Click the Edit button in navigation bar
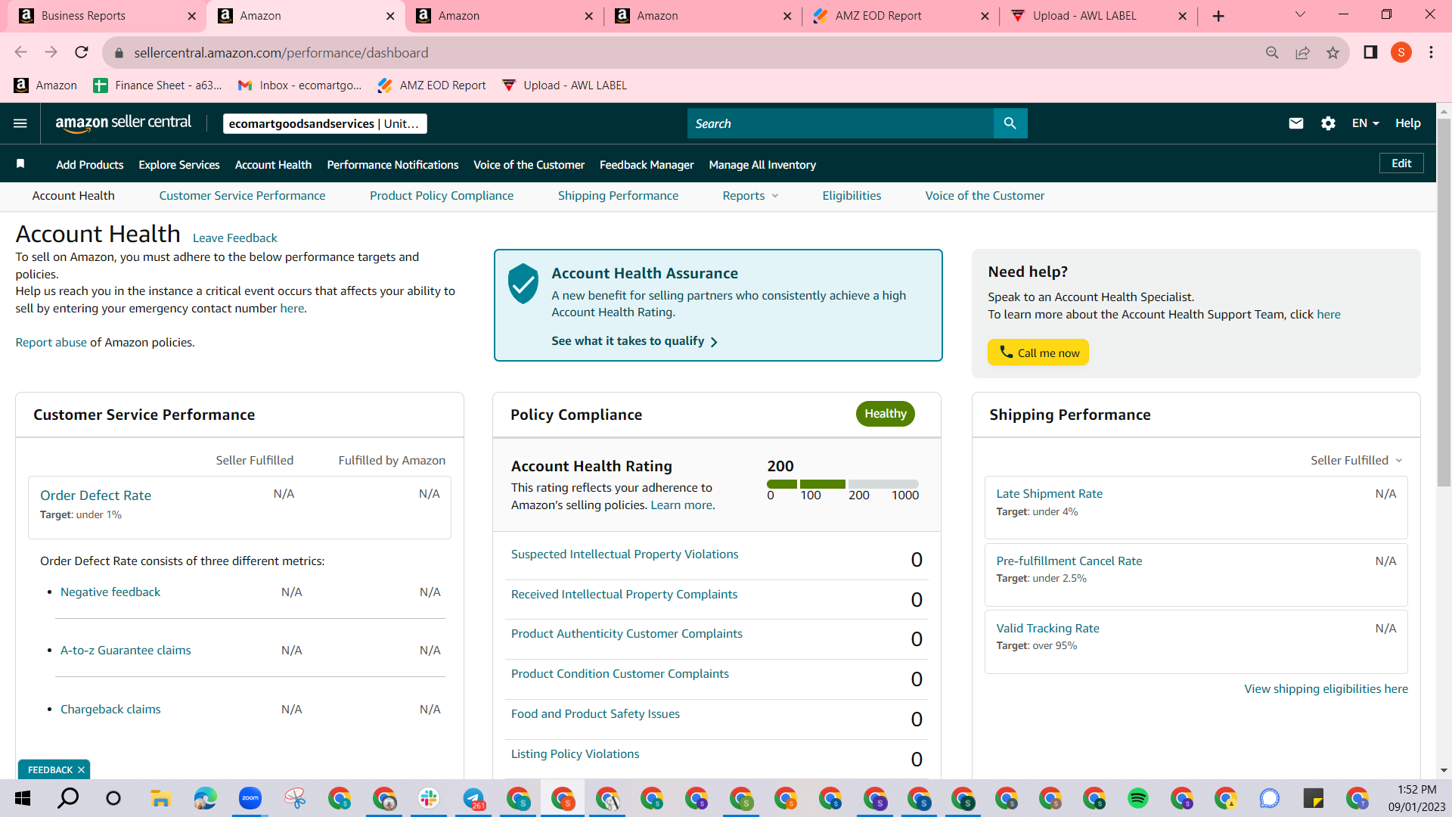Image resolution: width=1452 pixels, height=817 pixels. tap(1401, 163)
